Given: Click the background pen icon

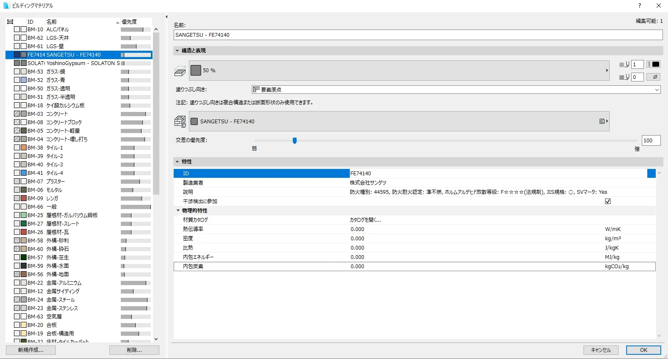Looking at the screenshot, I should 624,77.
